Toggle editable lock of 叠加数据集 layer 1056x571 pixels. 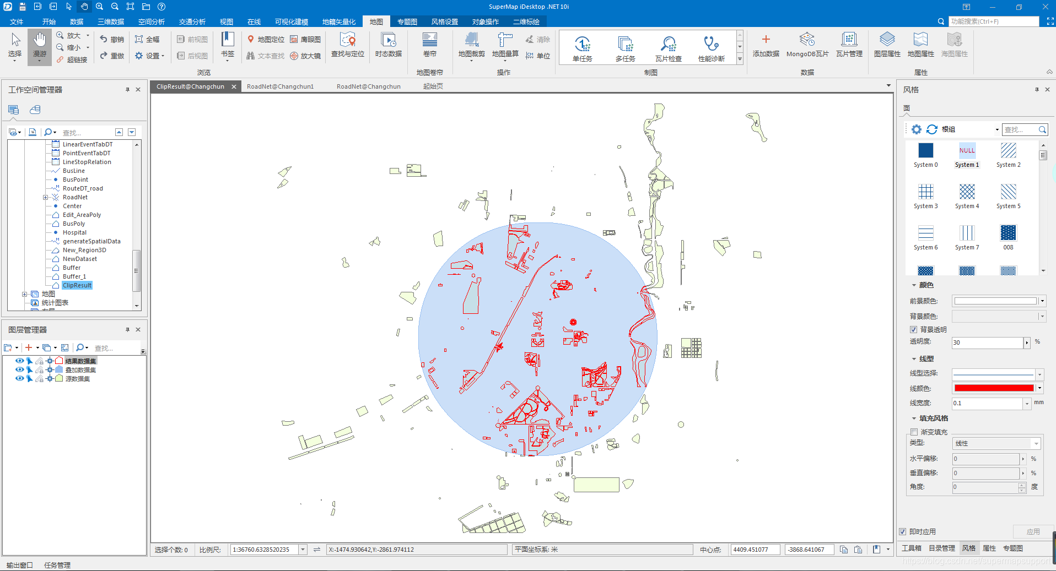point(40,369)
